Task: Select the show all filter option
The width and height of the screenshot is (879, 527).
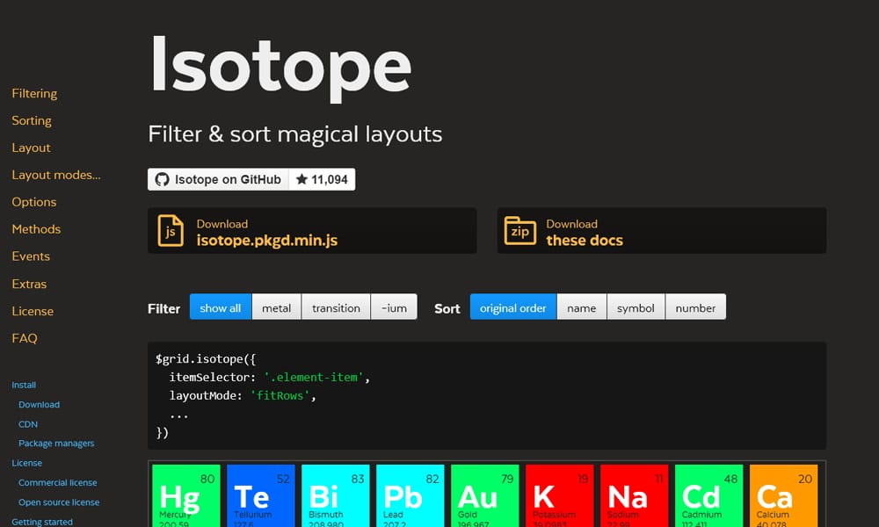Action: [220, 307]
